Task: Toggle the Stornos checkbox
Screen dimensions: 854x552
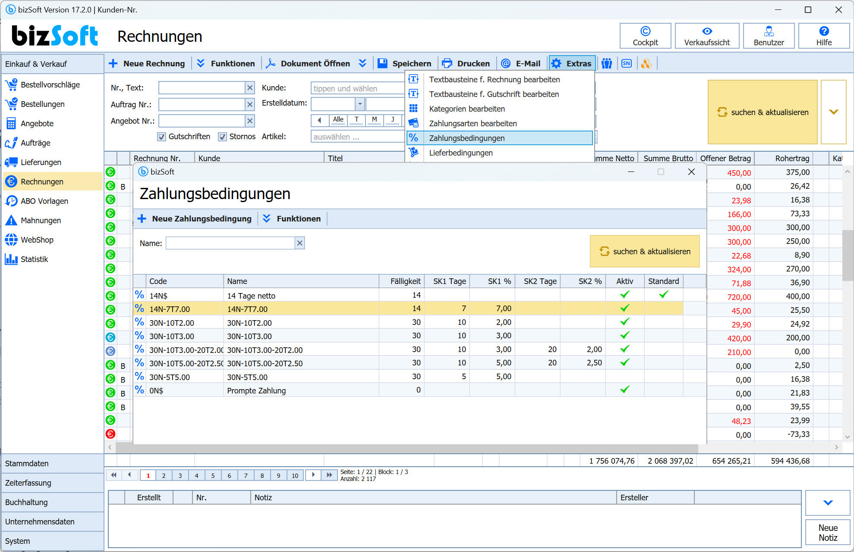Action: point(223,137)
